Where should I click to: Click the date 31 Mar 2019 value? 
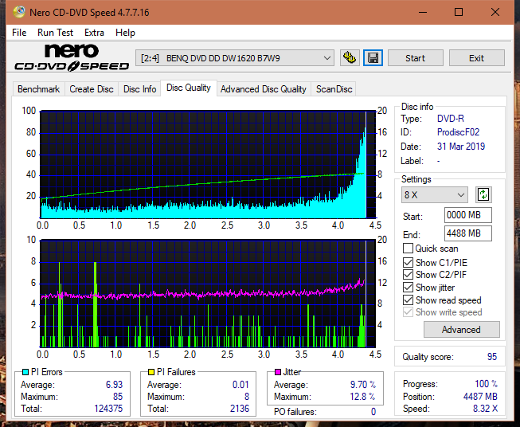pos(461,147)
